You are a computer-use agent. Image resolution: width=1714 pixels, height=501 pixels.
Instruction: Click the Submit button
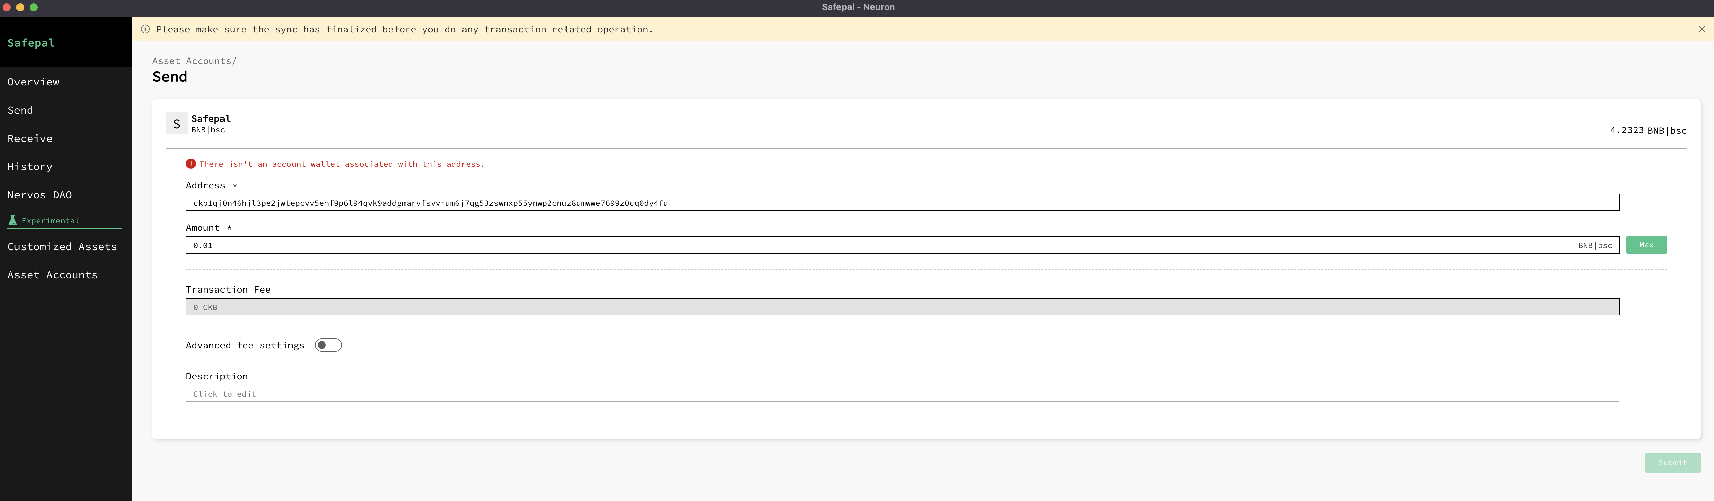click(x=1672, y=462)
